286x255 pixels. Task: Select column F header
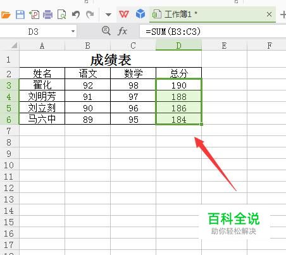click(266, 46)
